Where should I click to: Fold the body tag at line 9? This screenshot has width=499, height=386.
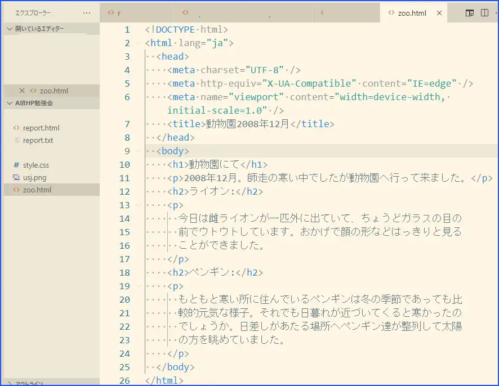pyautogui.click(x=139, y=151)
